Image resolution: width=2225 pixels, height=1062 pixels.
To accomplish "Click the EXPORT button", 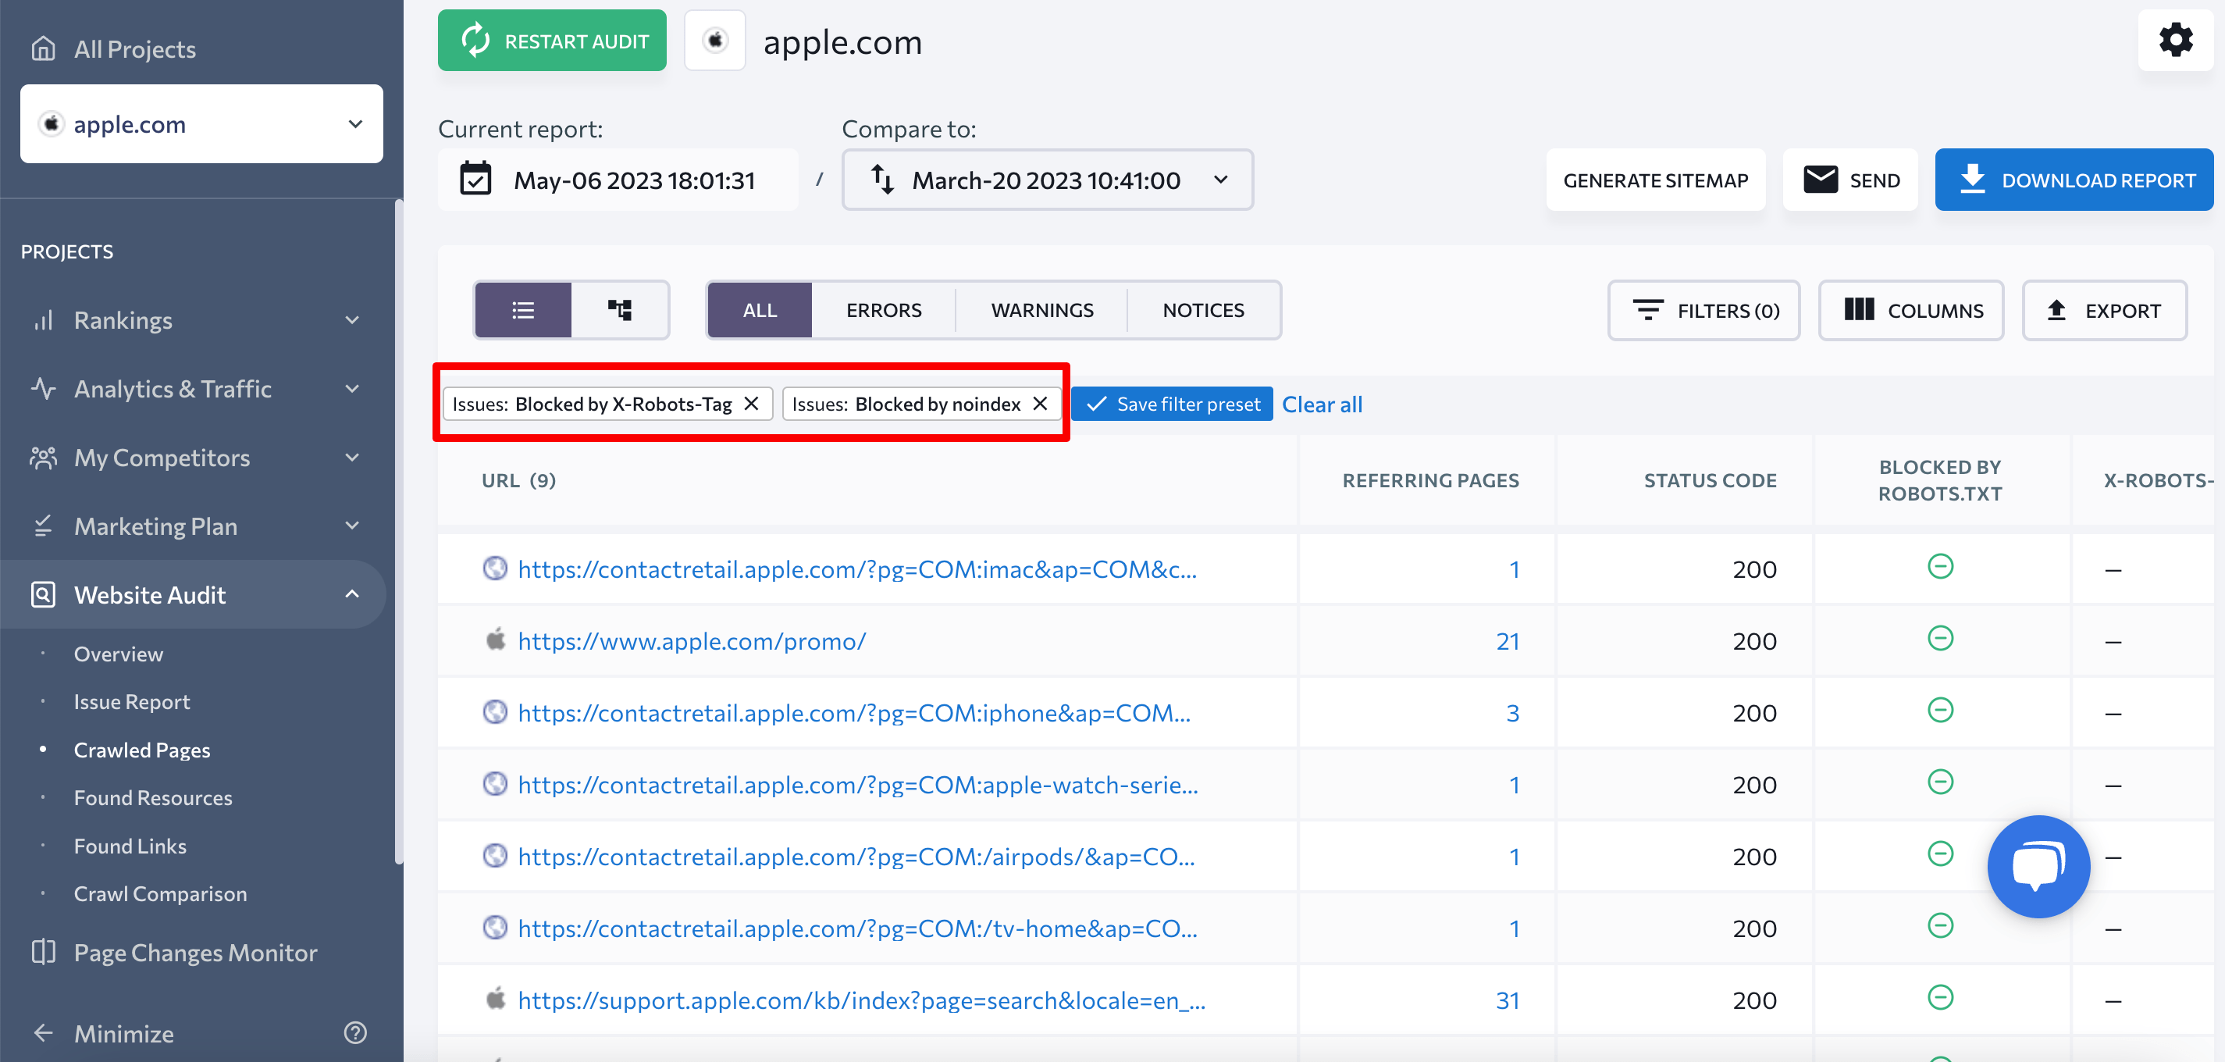I will click(x=2104, y=310).
